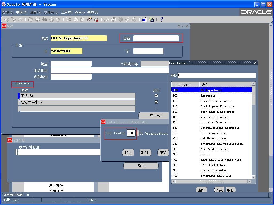Screen dimensions: 274x205
Task: Click the 类型 field to choose type
Action: (x=156, y=38)
